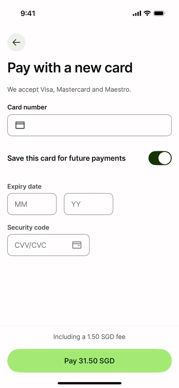Tap the back arrow button
Screen dimensions: 179x388
[x=16, y=42]
